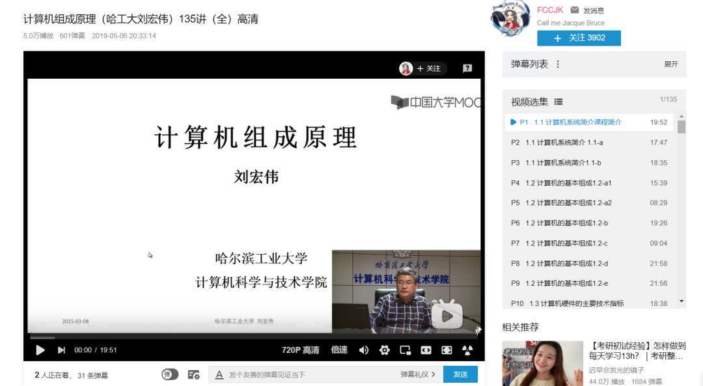Toggle danmaku display switch

point(170,374)
